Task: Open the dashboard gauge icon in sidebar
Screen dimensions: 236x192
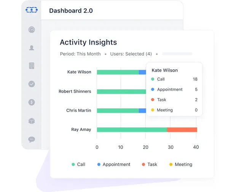Action: point(32,30)
